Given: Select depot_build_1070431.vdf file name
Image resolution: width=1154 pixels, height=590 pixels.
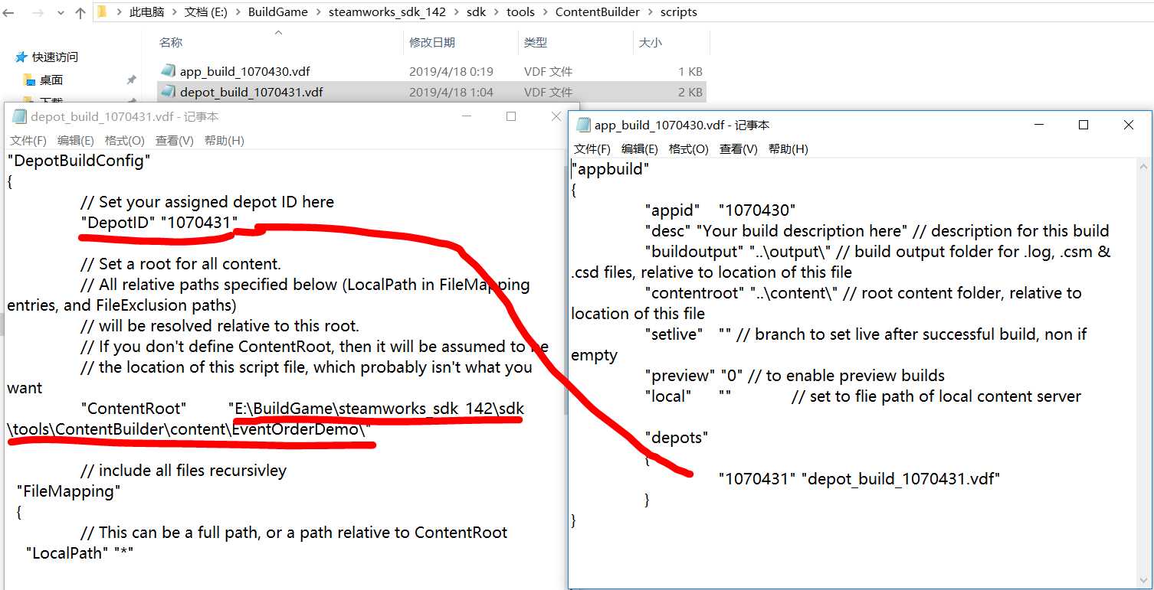Looking at the screenshot, I should [x=251, y=93].
